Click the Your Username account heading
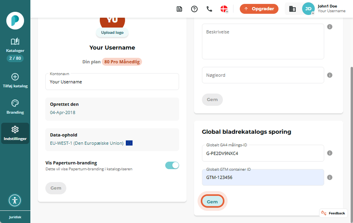The width and height of the screenshot is (353, 223). click(112, 48)
